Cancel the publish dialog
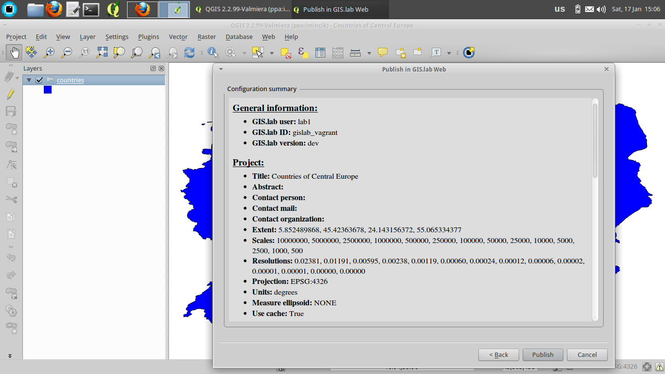The width and height of the screenshot is (665, 374). pyautogui.click(x=587, y=355)
